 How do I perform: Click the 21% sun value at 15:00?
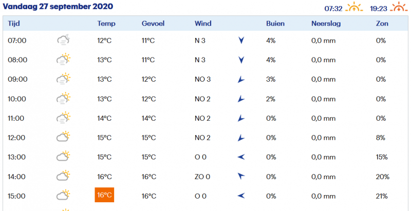point(382,196)
